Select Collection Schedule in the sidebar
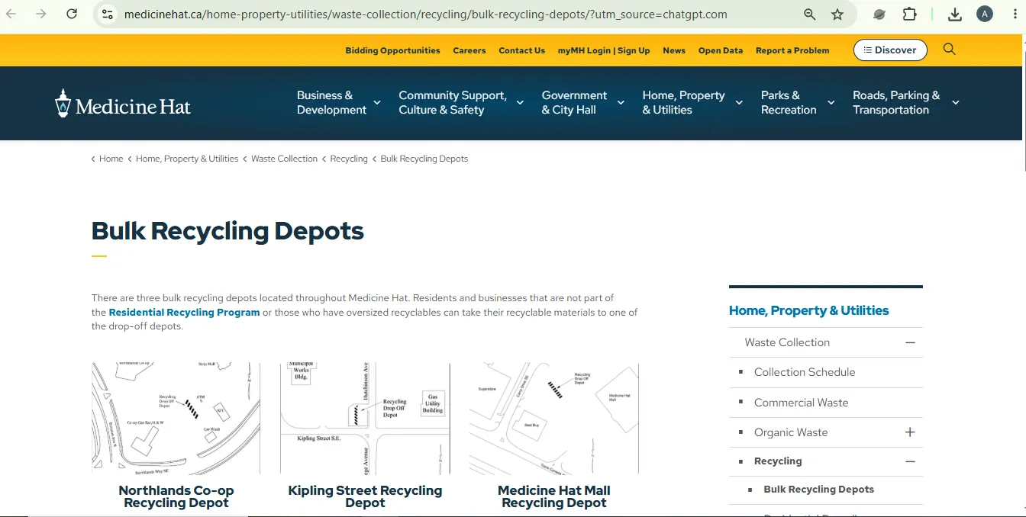The width and height of the screenshot is (1026, 517). click(805, 372)
